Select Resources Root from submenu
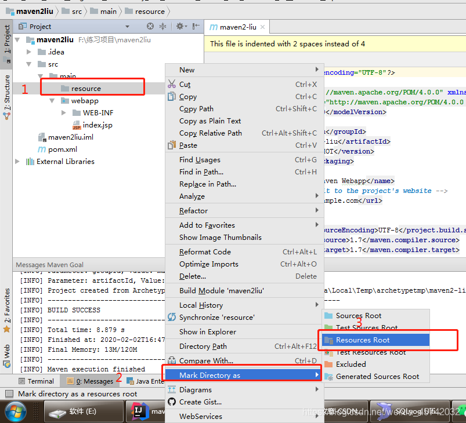The height and width of the screenshot is (423, 466). click(x=375, y=340)
